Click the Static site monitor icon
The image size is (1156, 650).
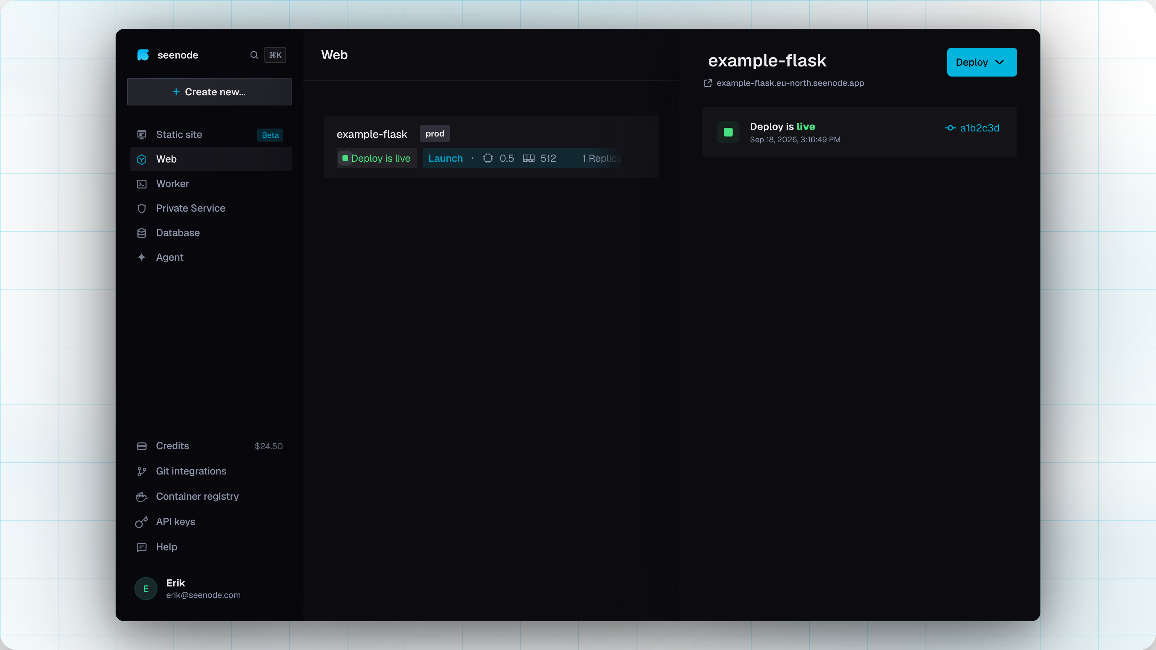(141, 135)
